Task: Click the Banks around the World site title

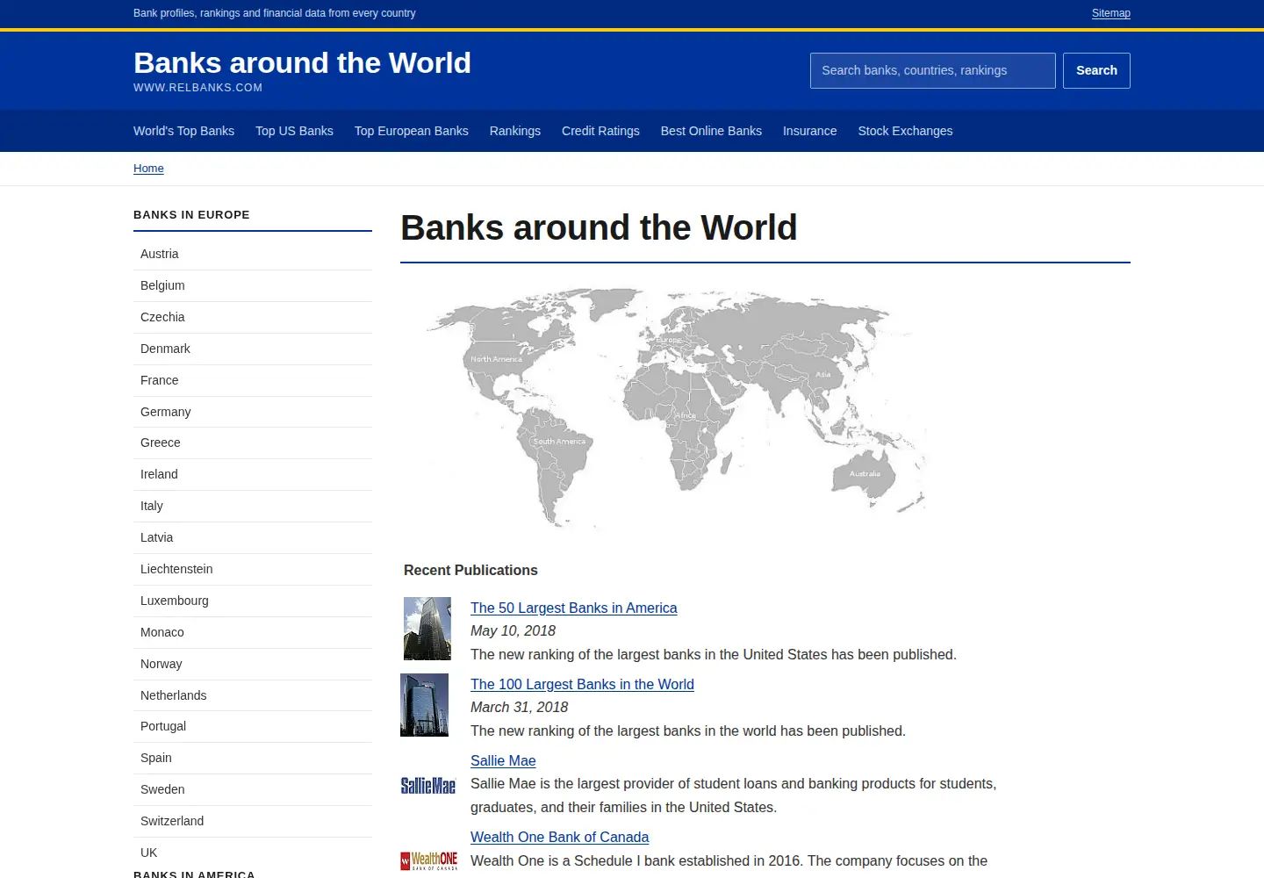Action: pos(302,63)
